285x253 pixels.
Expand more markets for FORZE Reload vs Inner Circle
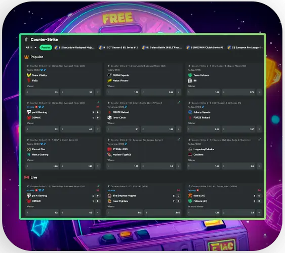pos(179,130)
